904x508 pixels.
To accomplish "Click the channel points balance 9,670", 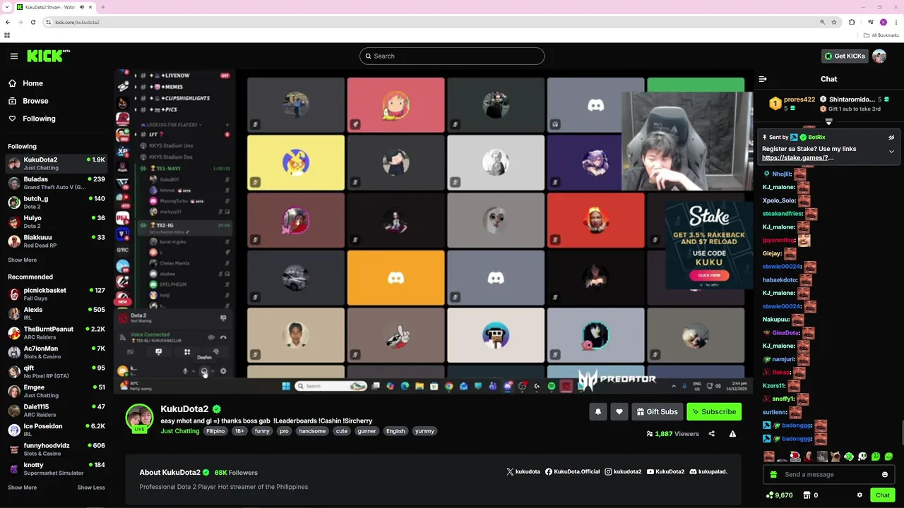I will [779, 495].
